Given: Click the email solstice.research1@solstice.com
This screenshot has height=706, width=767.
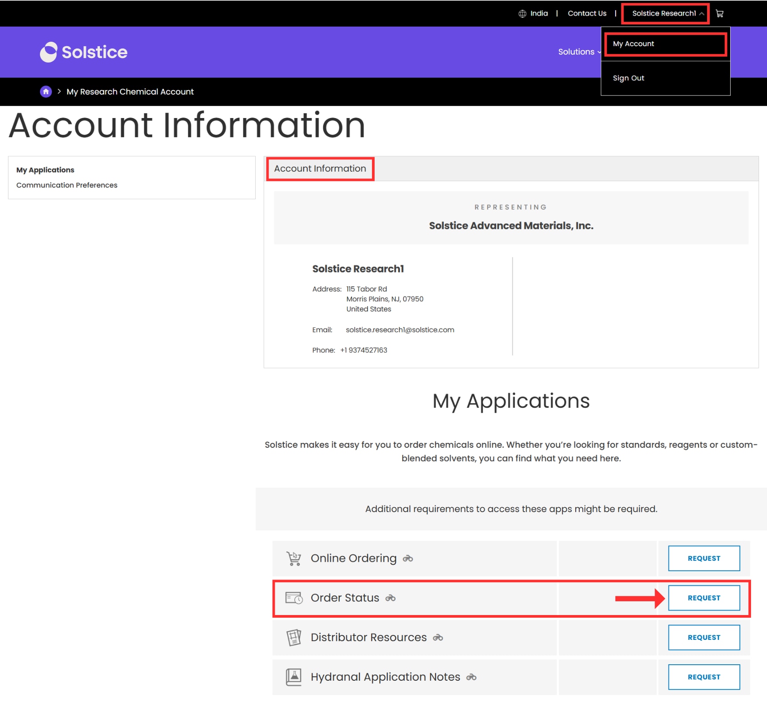Looking at the screenshot, I should point(400,330).
